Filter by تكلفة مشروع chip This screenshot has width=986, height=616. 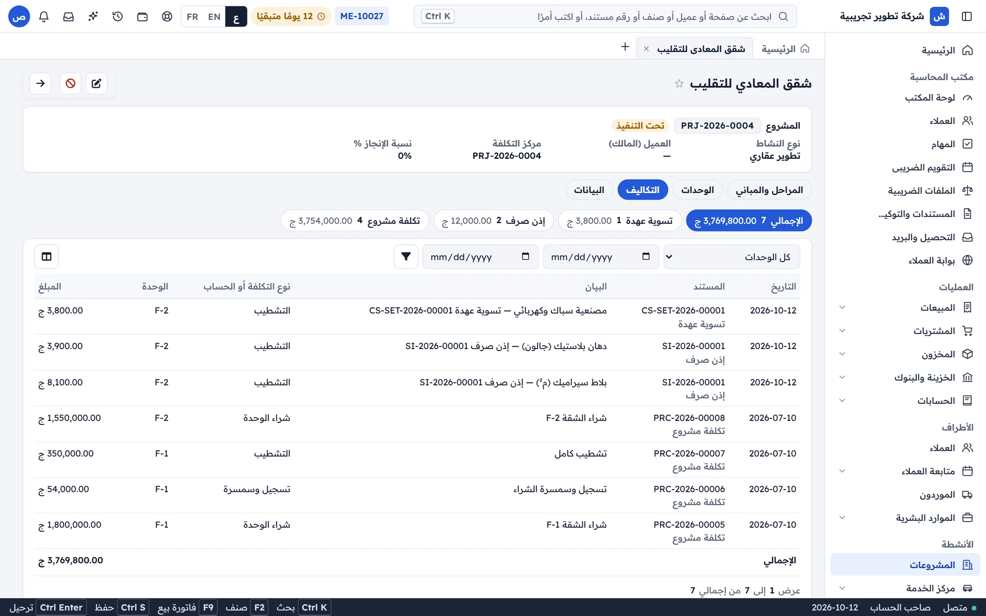point(355,221)
